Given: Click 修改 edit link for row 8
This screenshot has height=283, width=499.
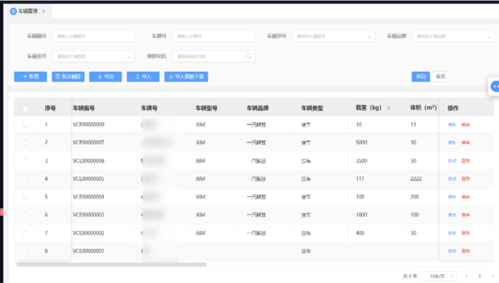Looking at the screenshot, I should [x=452, y=251].
